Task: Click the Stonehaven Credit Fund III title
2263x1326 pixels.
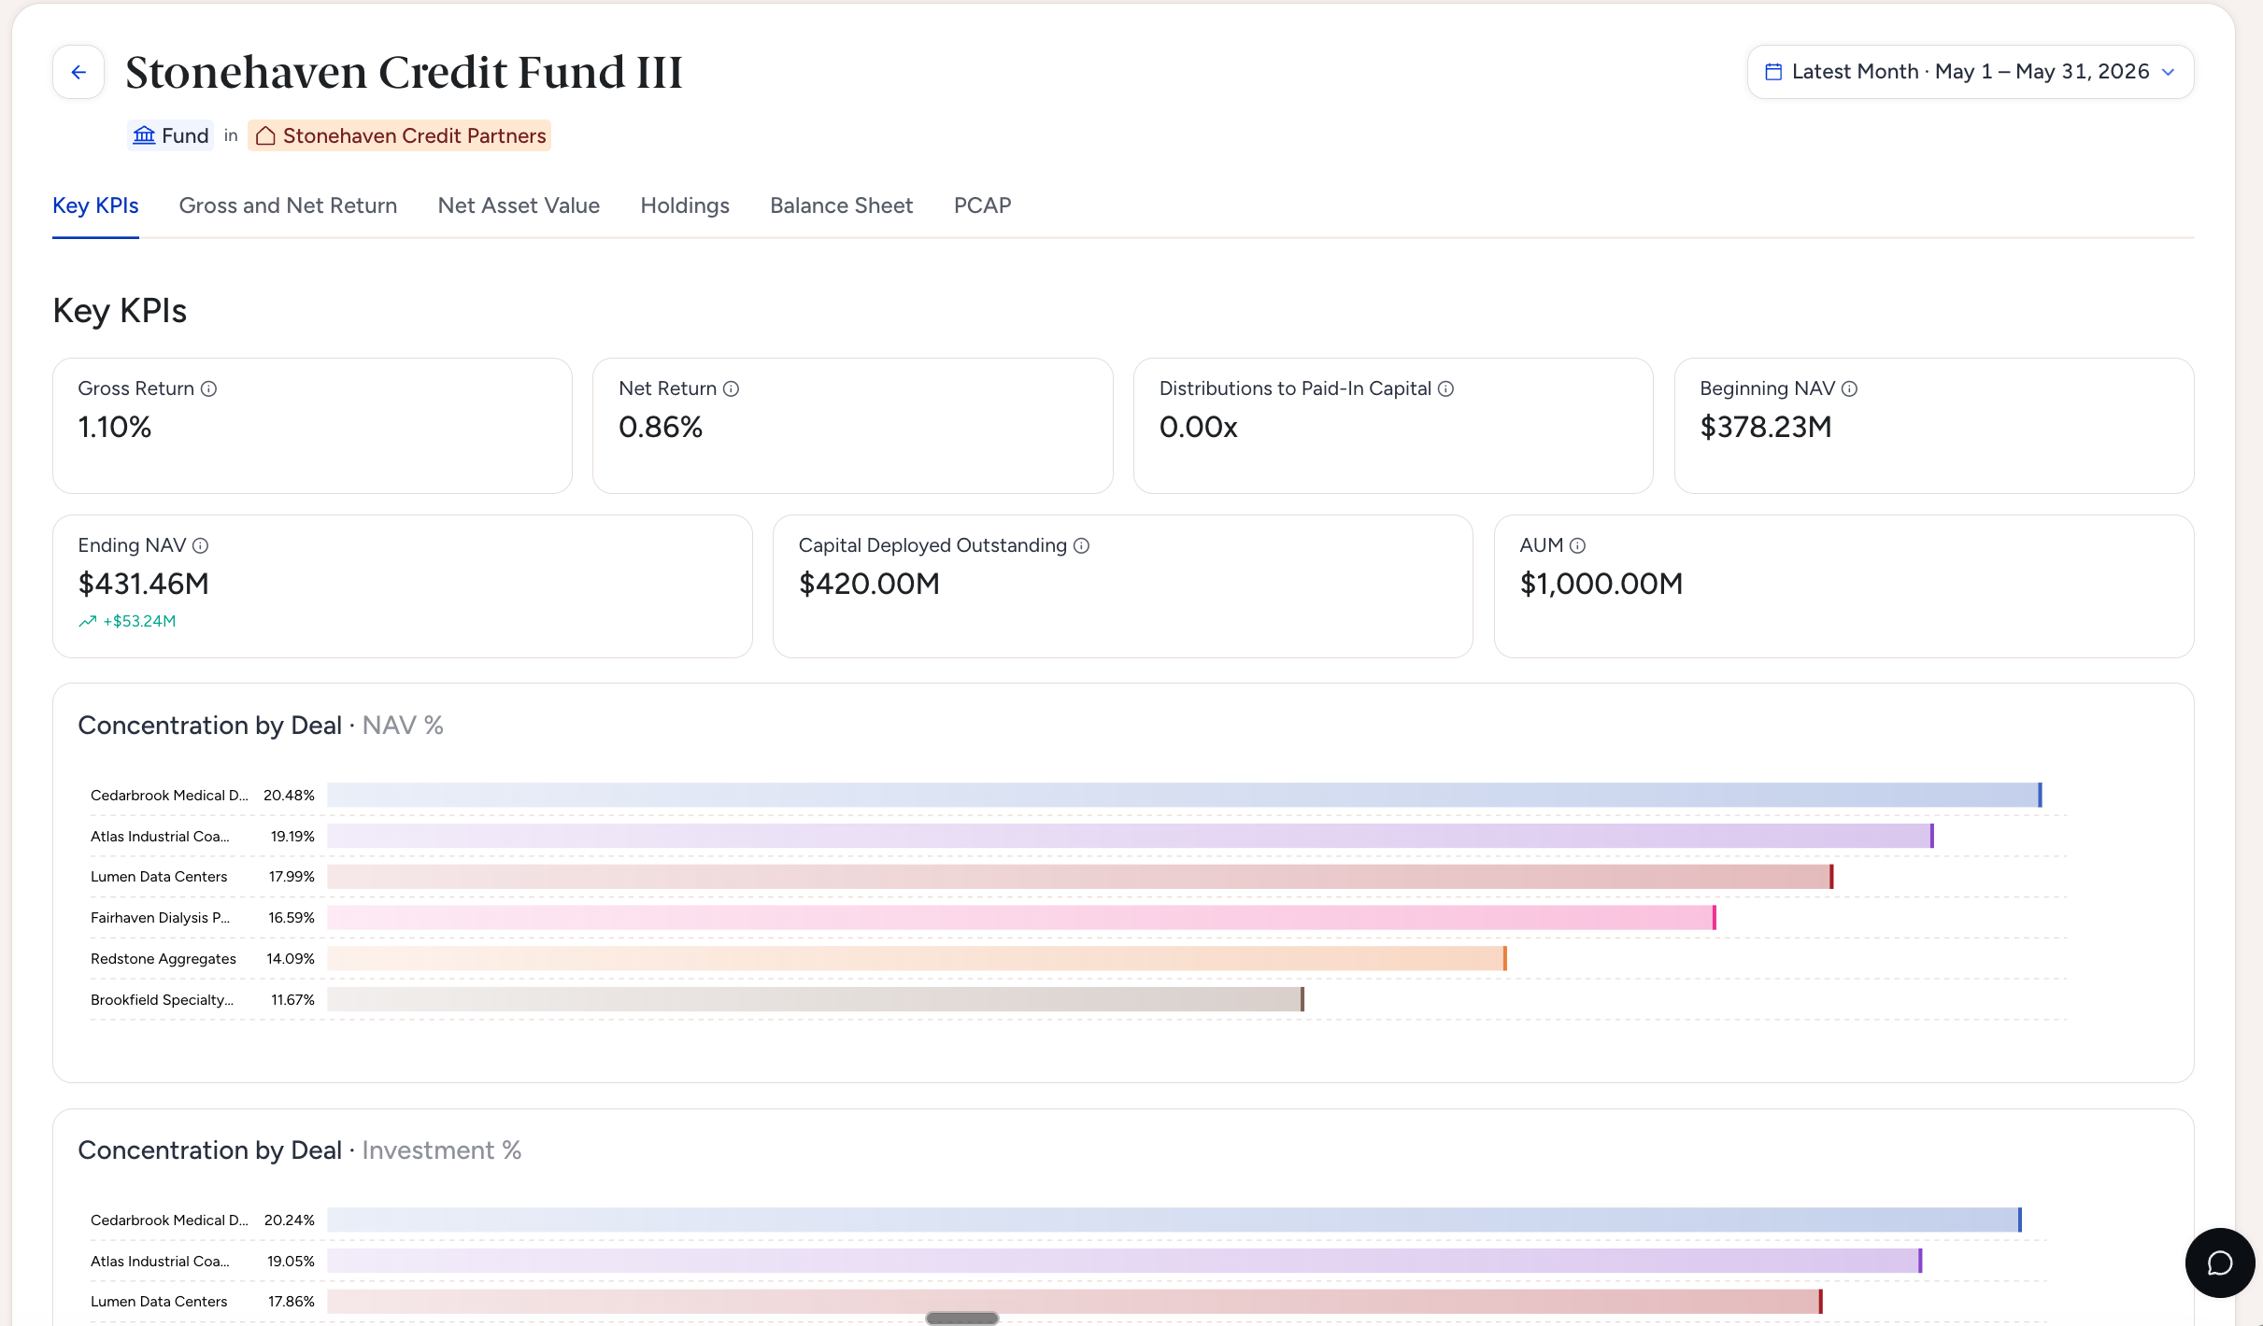Action: pos(404,72)
